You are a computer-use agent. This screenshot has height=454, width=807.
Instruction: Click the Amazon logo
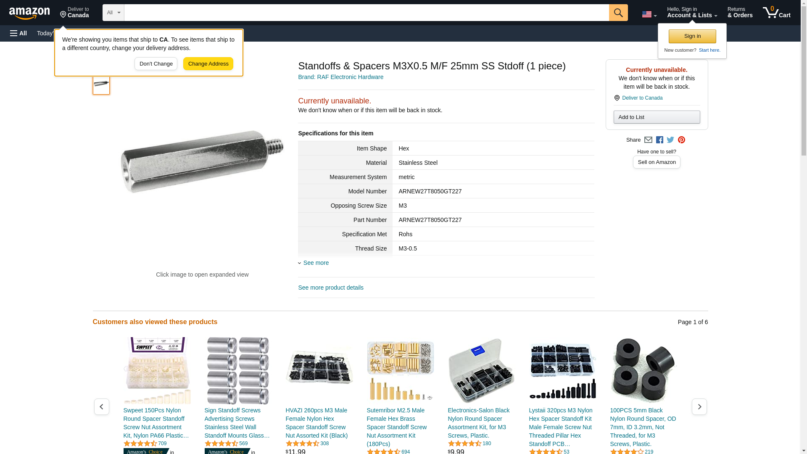(x=29, y=13)
